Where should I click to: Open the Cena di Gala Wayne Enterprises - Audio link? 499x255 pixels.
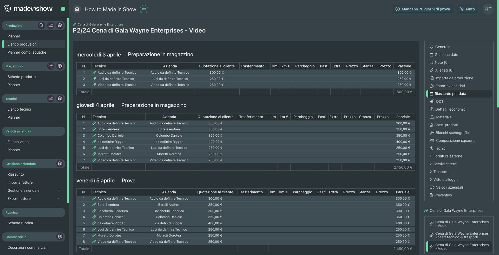pos(459,224)
